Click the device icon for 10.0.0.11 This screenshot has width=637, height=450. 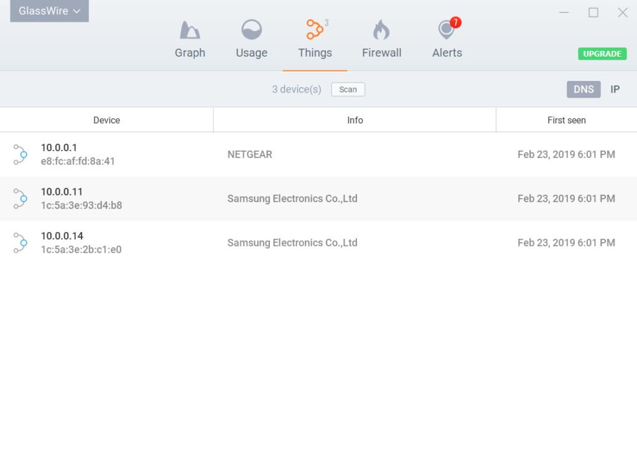coord(21,199)
